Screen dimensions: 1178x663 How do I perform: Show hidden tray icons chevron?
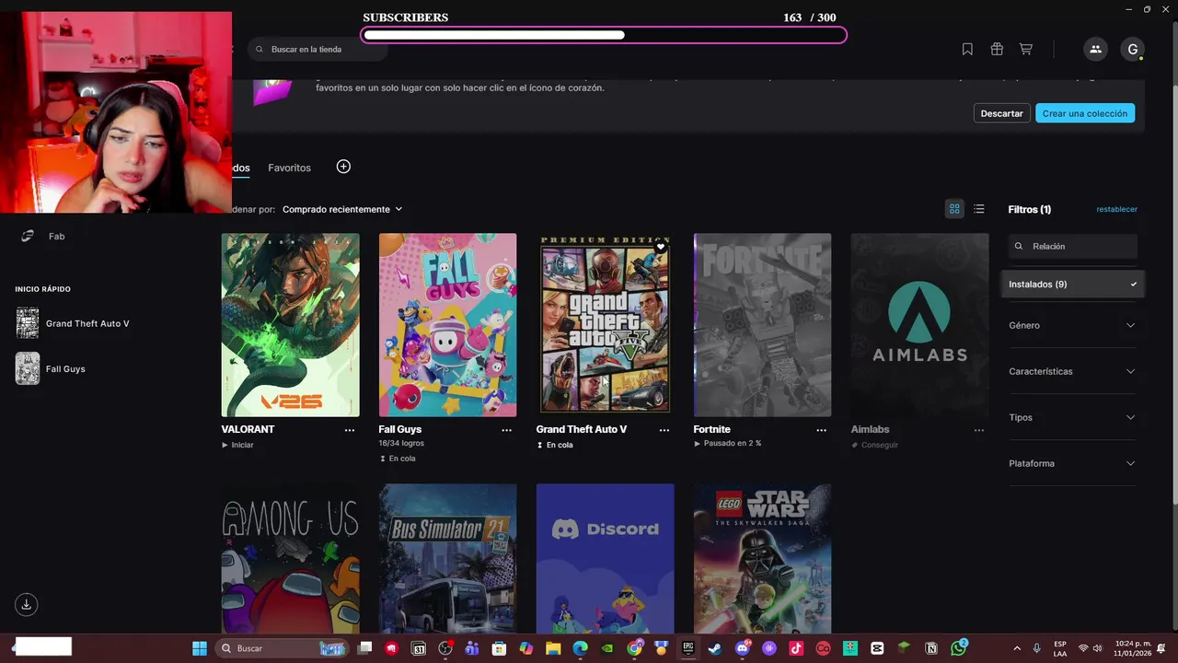[1017, 648]
